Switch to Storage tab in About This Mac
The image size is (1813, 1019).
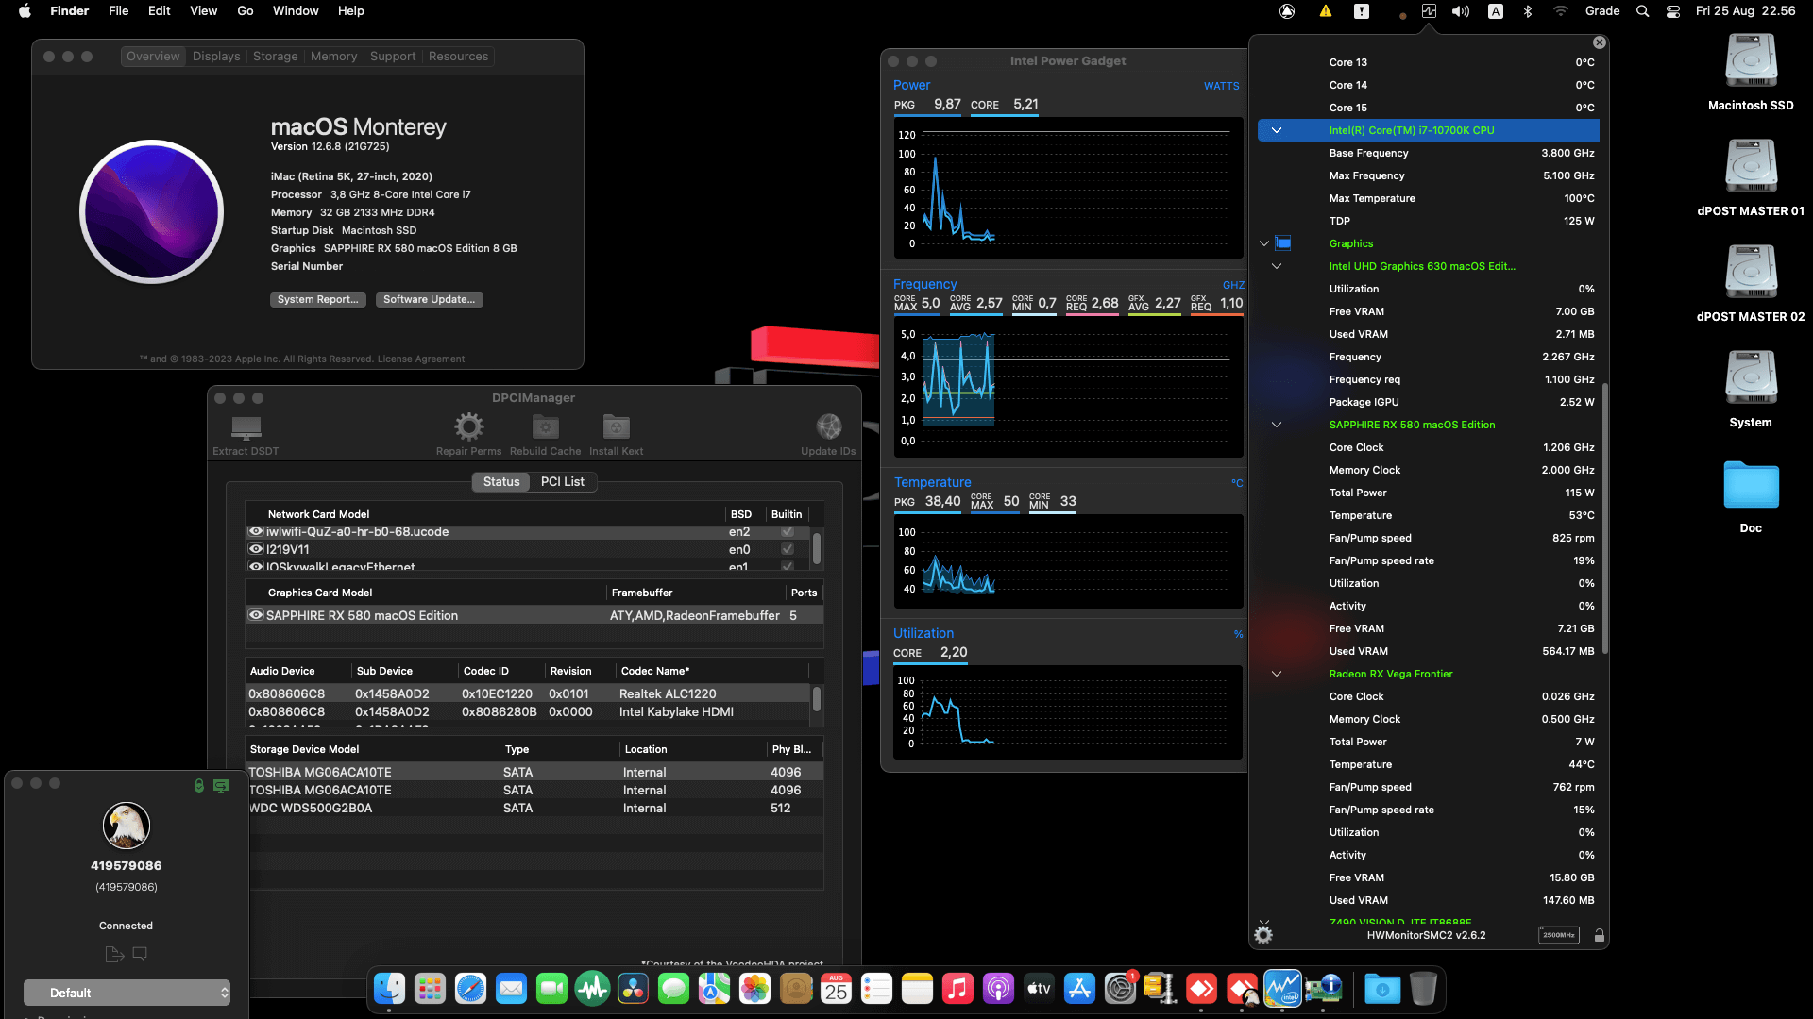pyautogui.click(x=275, y=57)
